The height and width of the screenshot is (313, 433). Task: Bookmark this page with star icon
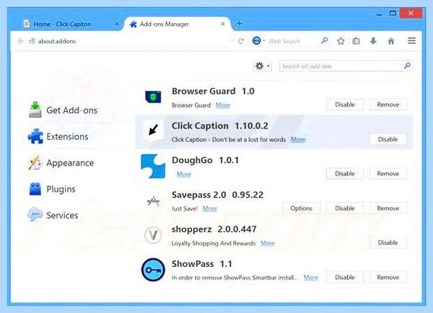(x=341, y=41)
